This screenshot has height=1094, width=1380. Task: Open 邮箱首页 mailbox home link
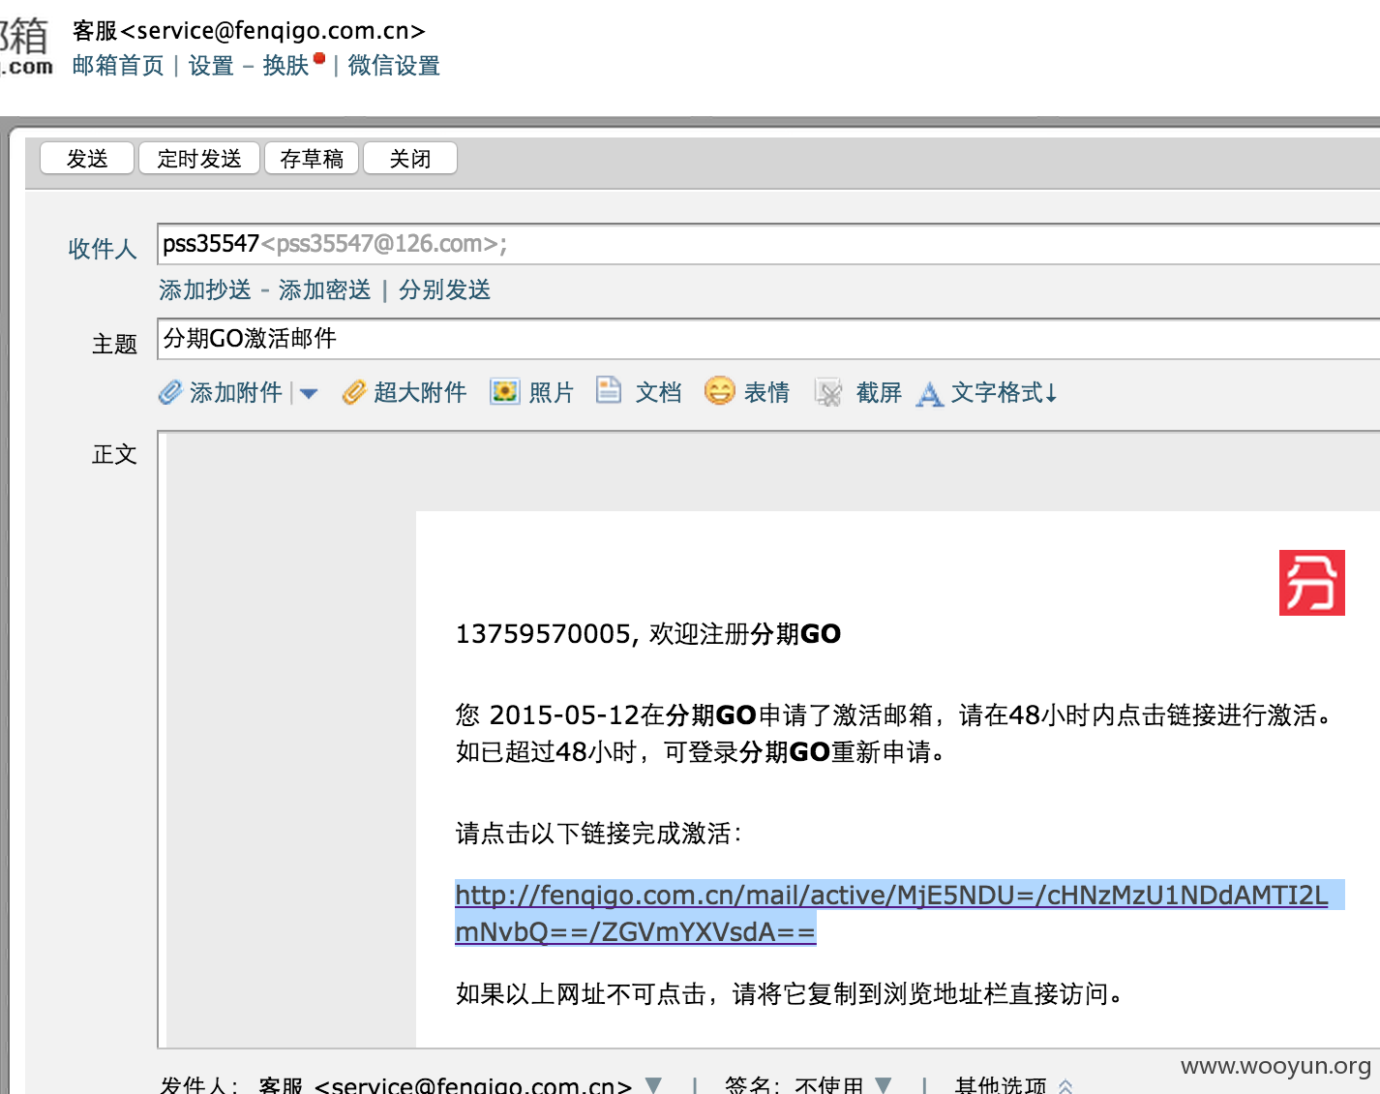click(x=118, y=66)
